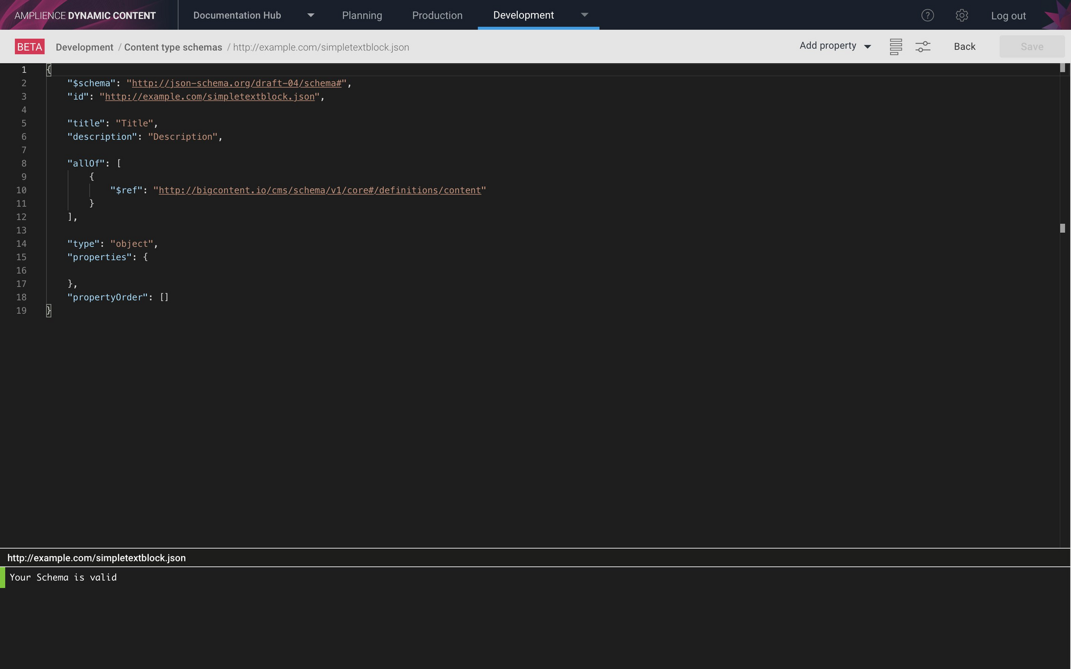Click line number 16 in gutter
Image resolution: width=1071 pixels, height=669 pixels.
click(x=21, y=270)
